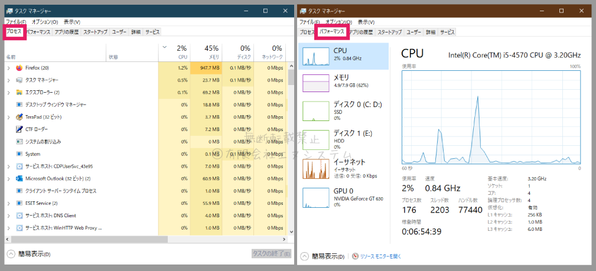Open 表示 menu in right window
Screen dimensions: 596x271
coord(366,22)
